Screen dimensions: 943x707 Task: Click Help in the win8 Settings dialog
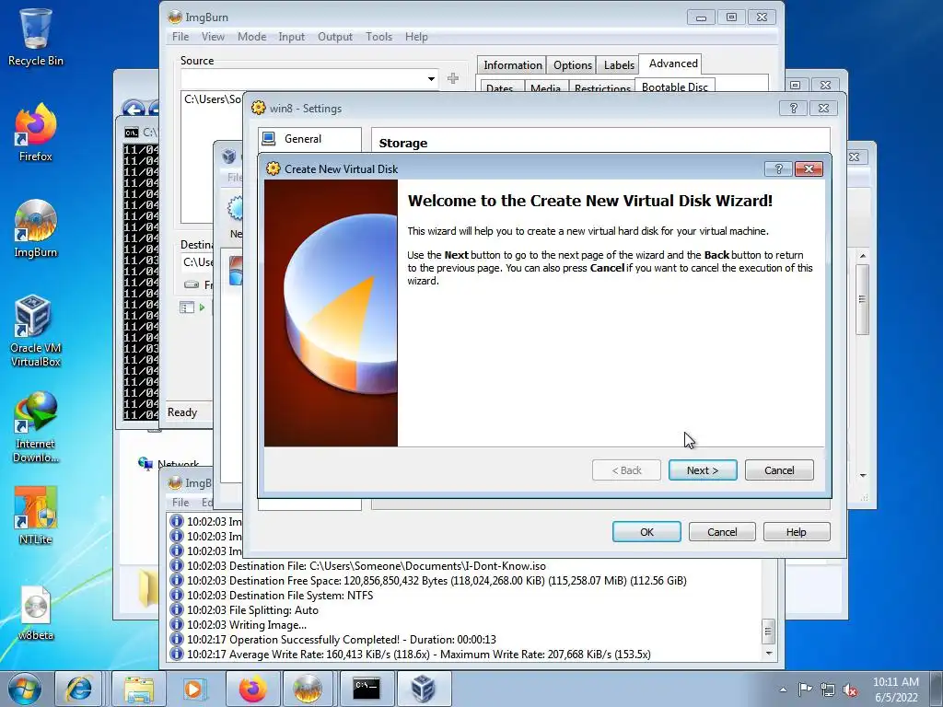click(797, 532)
